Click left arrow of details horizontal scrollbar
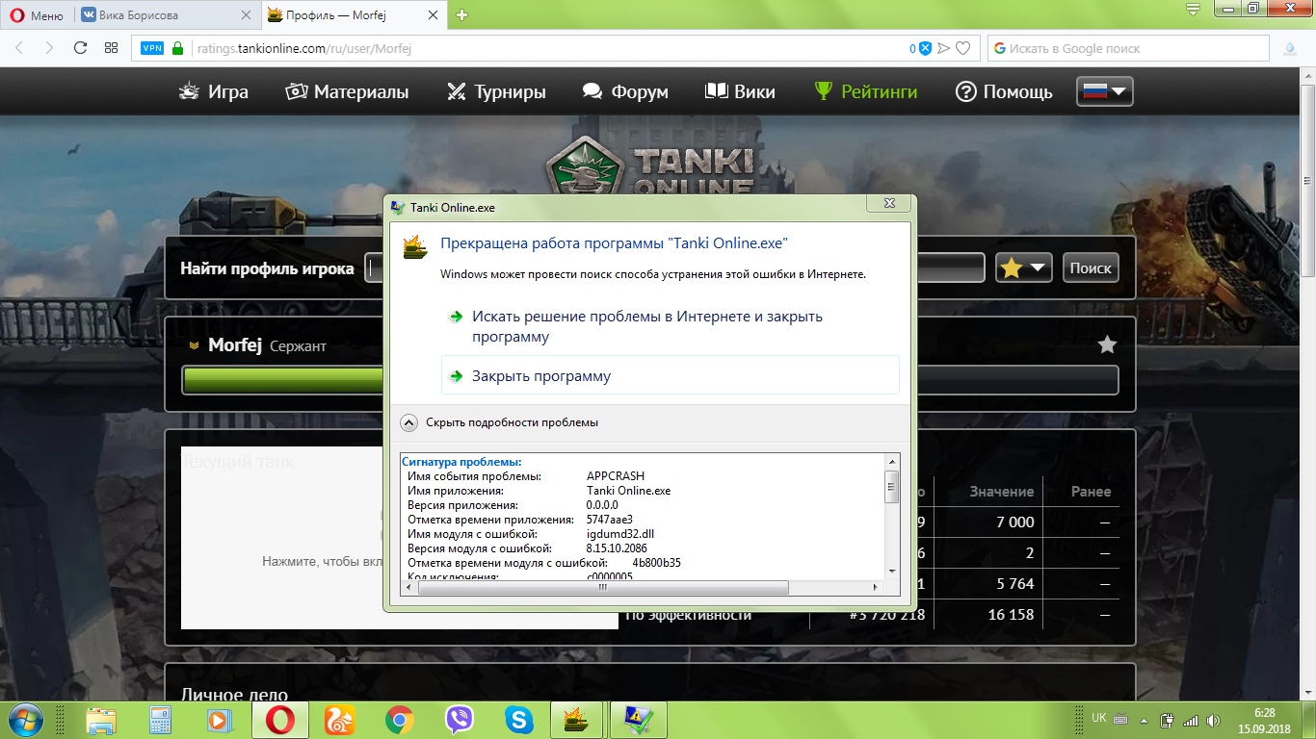The height and width of the screenshot is (739, 1316). coord(408,587)
